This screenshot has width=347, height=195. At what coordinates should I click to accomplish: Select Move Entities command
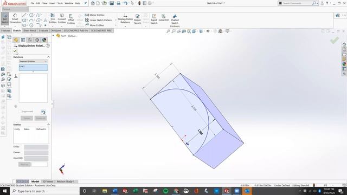point(94,25)
